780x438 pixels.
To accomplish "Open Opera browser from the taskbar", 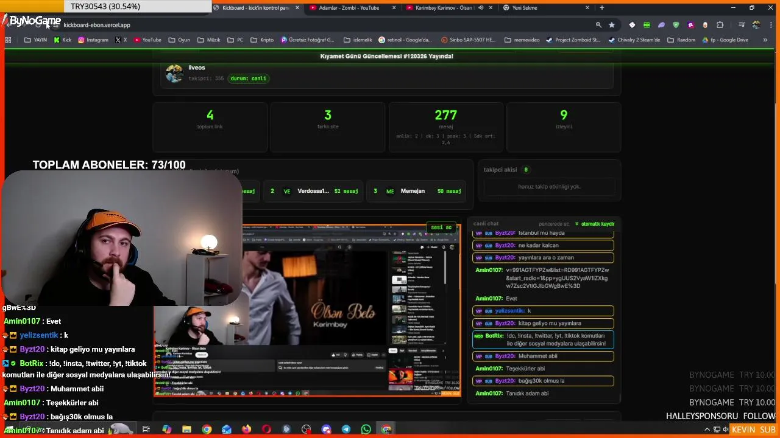I will (x=266, y=429).
